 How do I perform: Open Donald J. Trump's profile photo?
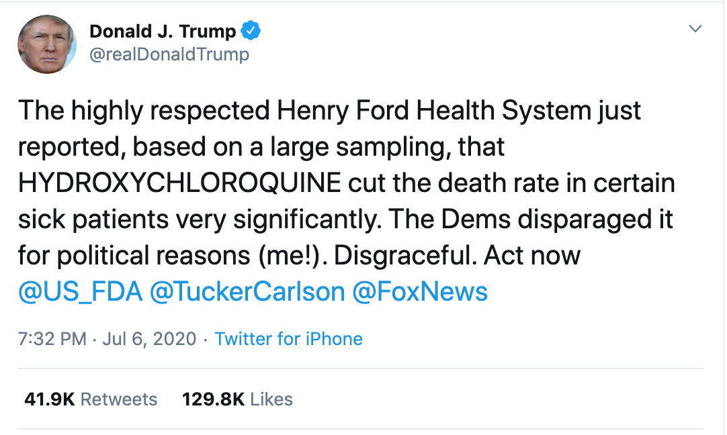click(x=47, y=44)
